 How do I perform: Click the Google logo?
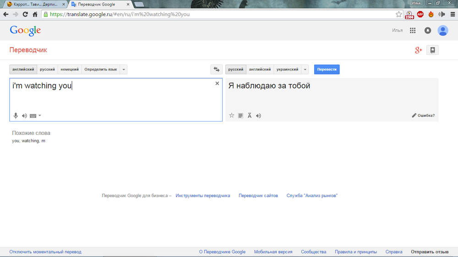pos(25,31)
